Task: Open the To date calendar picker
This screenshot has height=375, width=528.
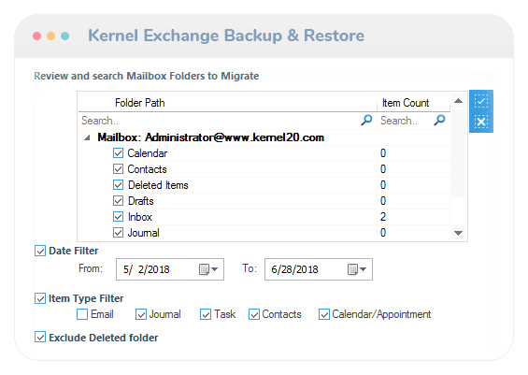Action: [x=357, y=269]
